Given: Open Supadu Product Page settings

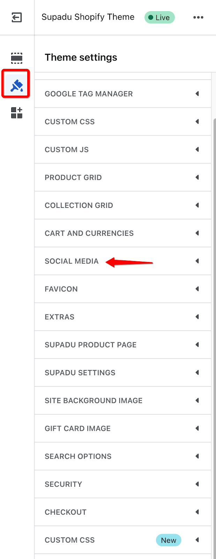Looking at the screenshot, I should (x=123, y=345).
